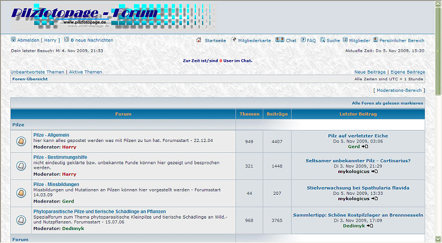Viewport: 442px width, 243px height.
Task: Click the scrollbar up arrow
Action: (x=438, y=4)
